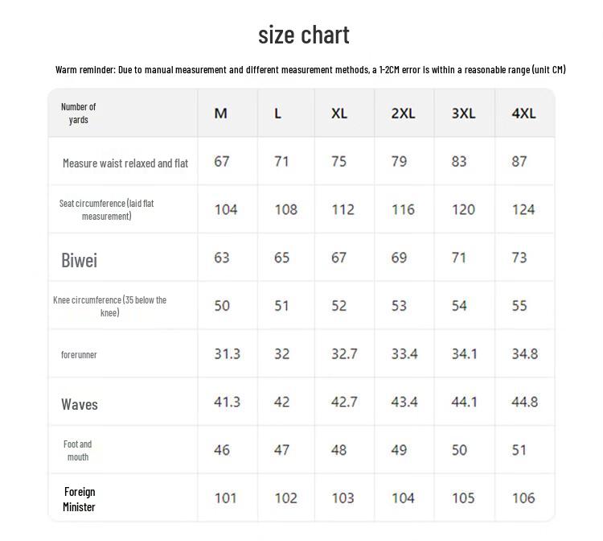Click the seat circumference value 112
Viewport: 603px width, 541px height.
(x=343, y=210)
